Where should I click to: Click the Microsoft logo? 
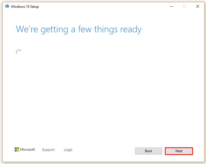[x=25, y=150]
